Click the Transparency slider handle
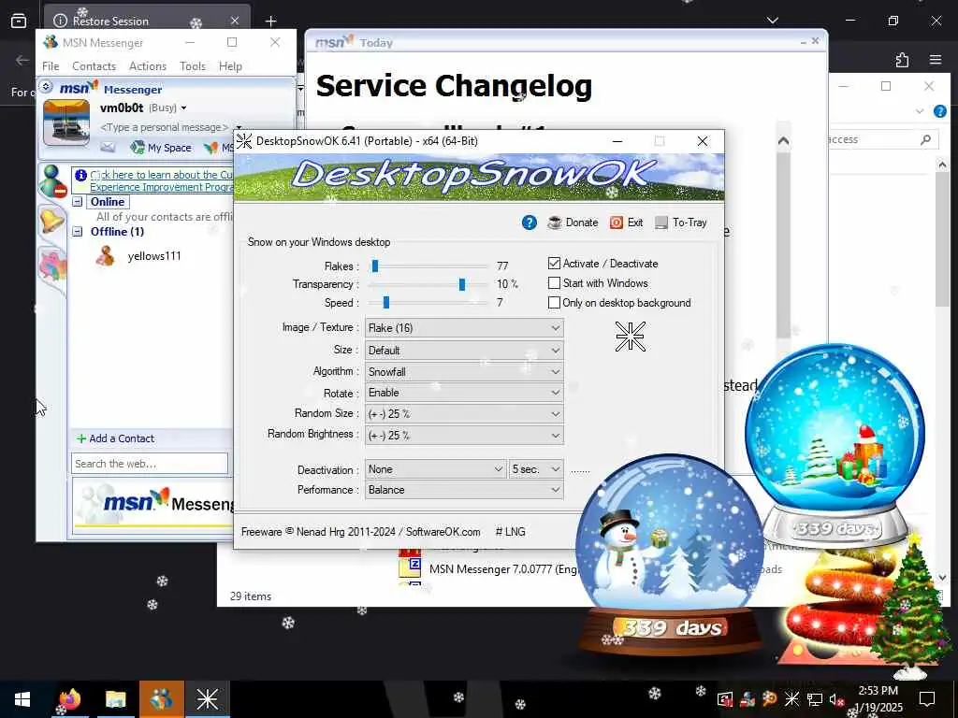Screen dimensions: 958x718 click(462, 284)
